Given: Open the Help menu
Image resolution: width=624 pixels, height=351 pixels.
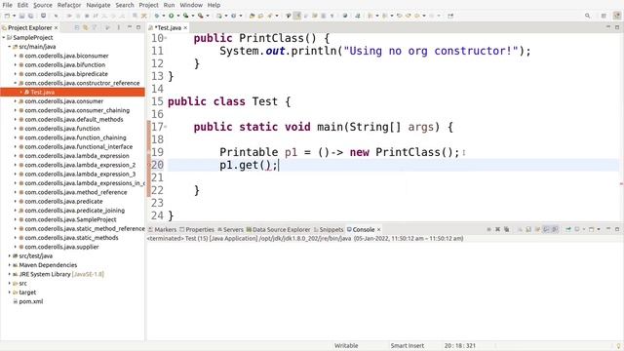Looking at the screenshot, I should [214, 5].
